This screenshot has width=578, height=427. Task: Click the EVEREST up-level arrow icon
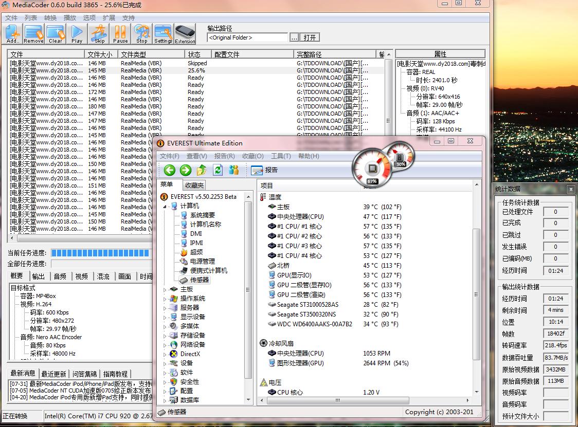(x=202, y=170)
